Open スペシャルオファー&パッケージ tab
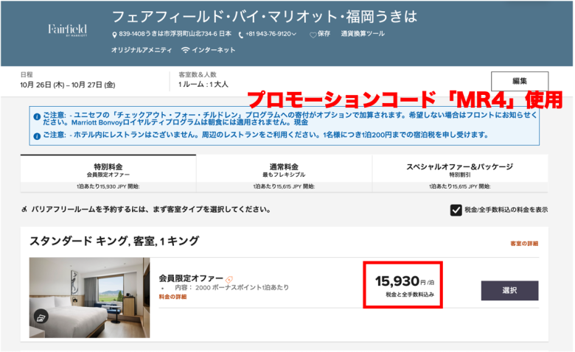The height and width of the screenshot is (352, 575). point(460,173)
